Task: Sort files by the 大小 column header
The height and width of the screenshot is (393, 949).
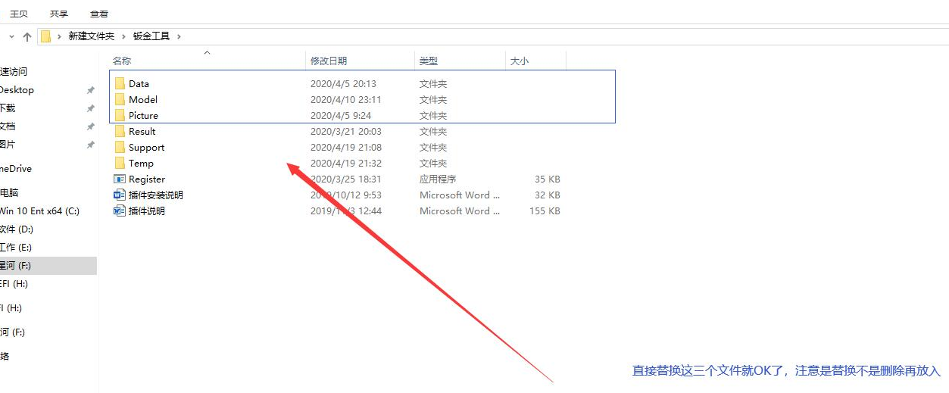Action: [x=519, y=61]
